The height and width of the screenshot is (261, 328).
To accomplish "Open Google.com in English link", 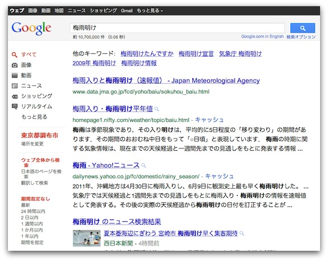I will coord(262,36).
